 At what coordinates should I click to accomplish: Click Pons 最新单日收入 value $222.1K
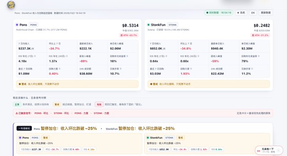tap(85, 49)
